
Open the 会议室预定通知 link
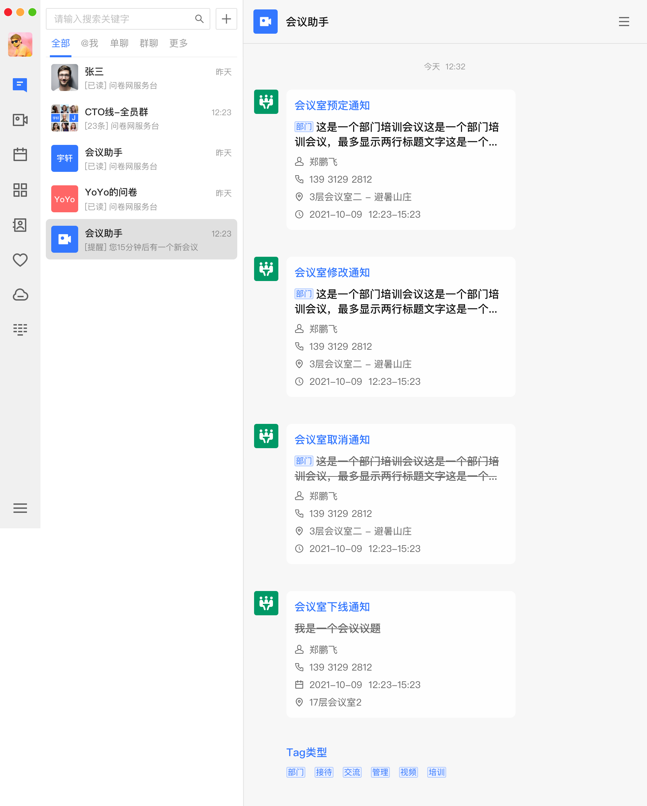tap(332, 105)
